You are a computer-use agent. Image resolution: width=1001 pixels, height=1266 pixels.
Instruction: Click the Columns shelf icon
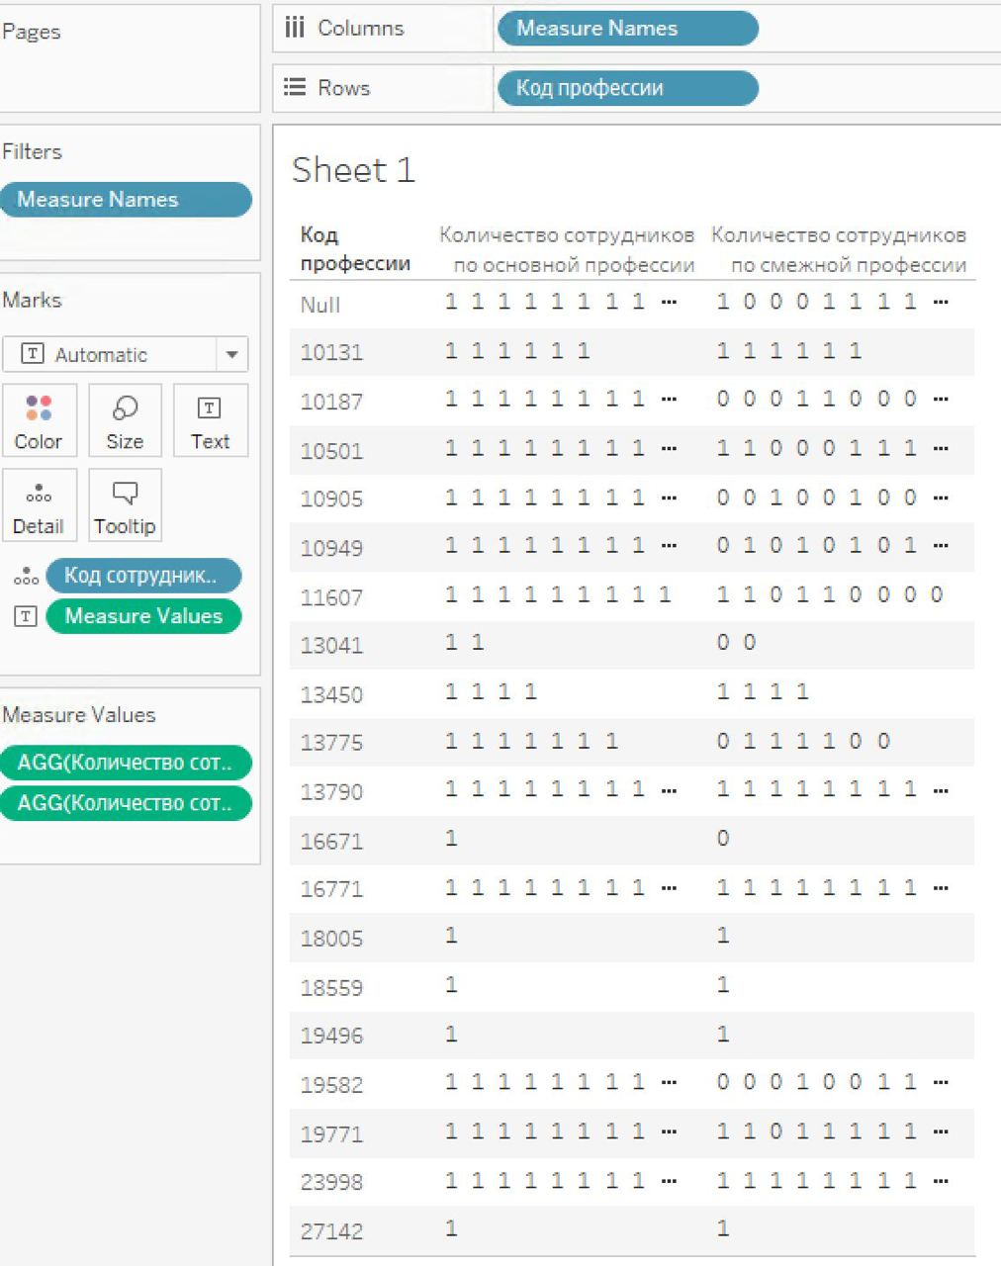pyautogui.click(x=295, y=28)
